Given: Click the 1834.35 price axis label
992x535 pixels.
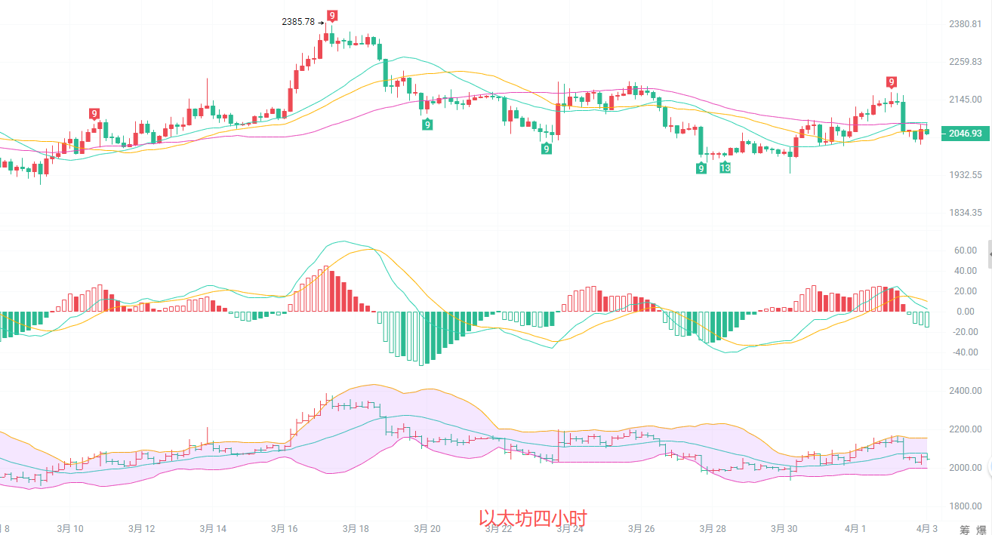Looking at the screenshot, I should click(965, 213).
